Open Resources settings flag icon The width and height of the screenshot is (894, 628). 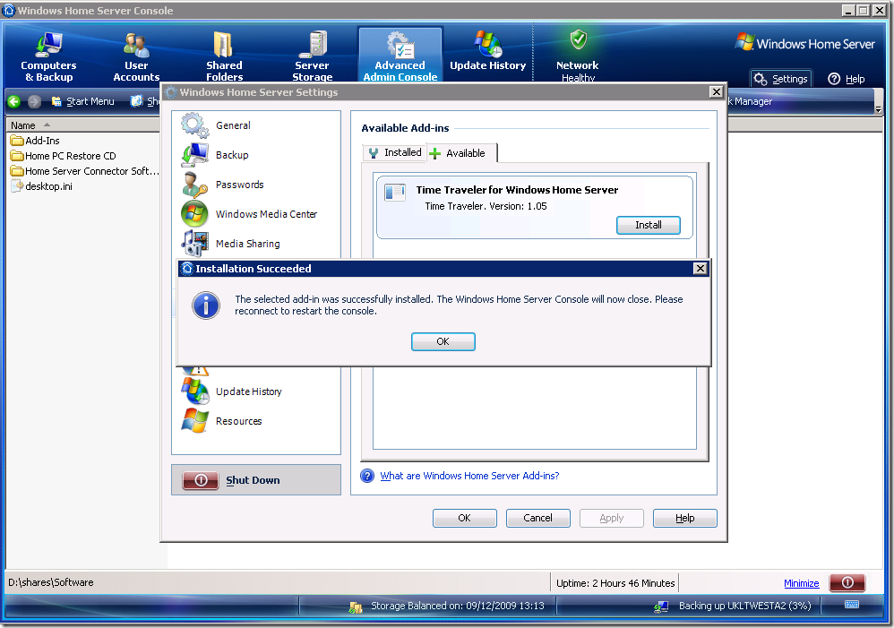click(194, 421)
